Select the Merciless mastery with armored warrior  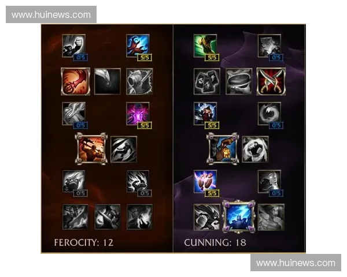click(205, 114)
